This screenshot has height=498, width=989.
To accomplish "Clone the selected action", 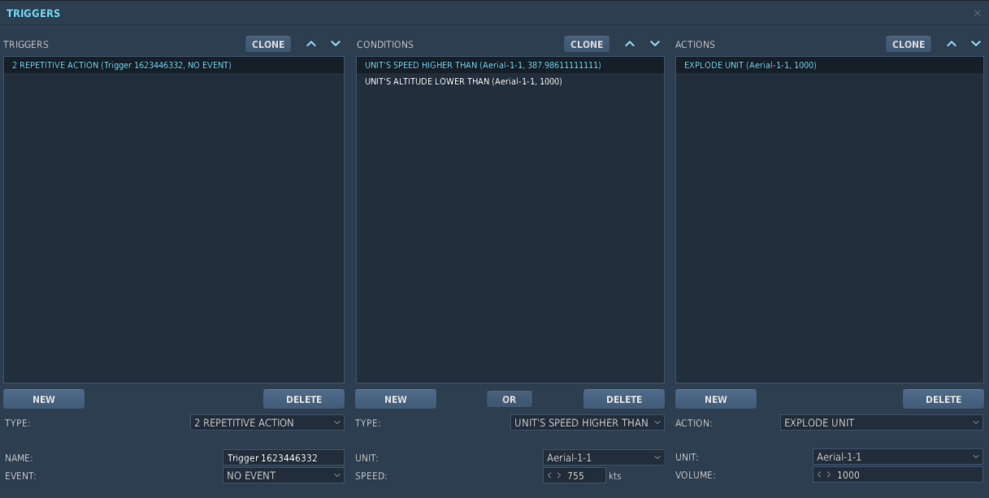I will tap(909, 44).
